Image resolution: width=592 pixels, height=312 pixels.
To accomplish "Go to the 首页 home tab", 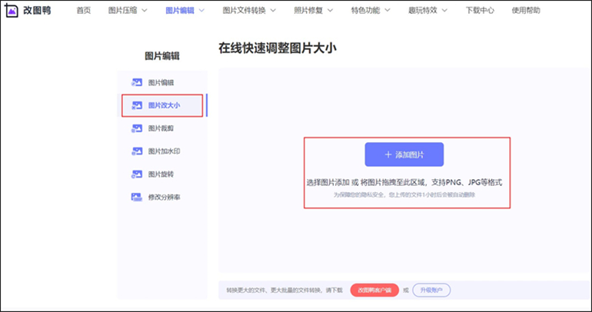I will point(84,11).
